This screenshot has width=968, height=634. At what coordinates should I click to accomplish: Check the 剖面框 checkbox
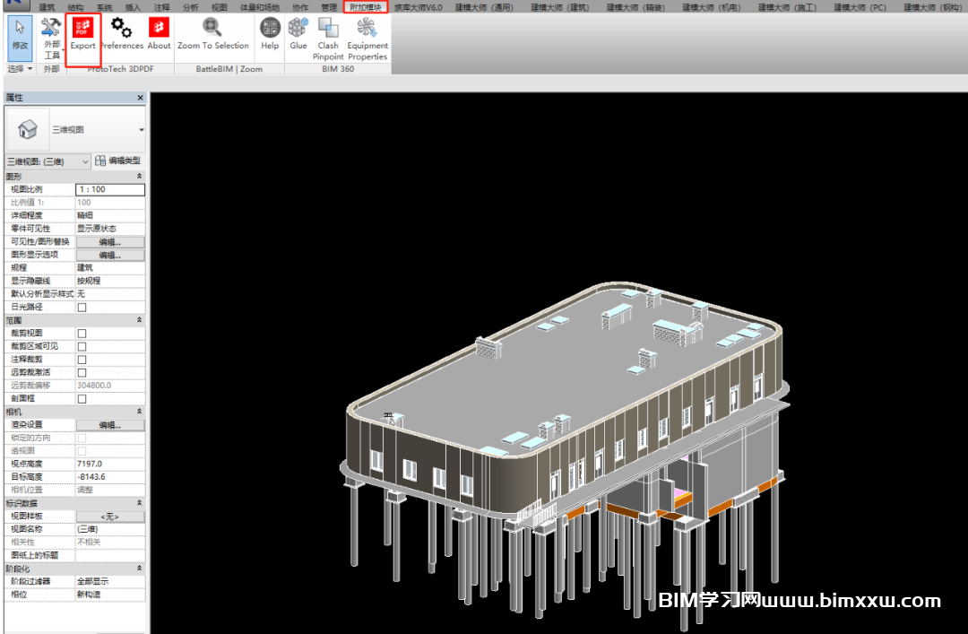[82, 398]
